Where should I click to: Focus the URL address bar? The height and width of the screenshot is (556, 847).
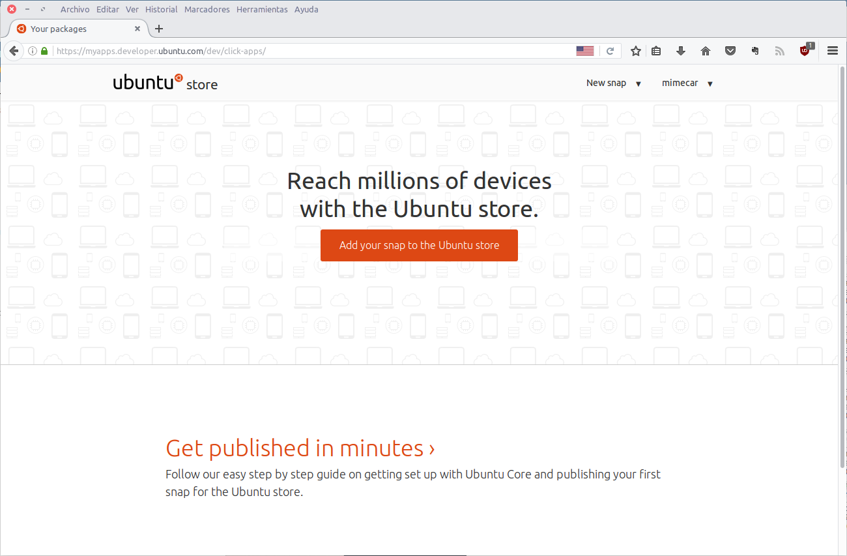click(314, 51)
